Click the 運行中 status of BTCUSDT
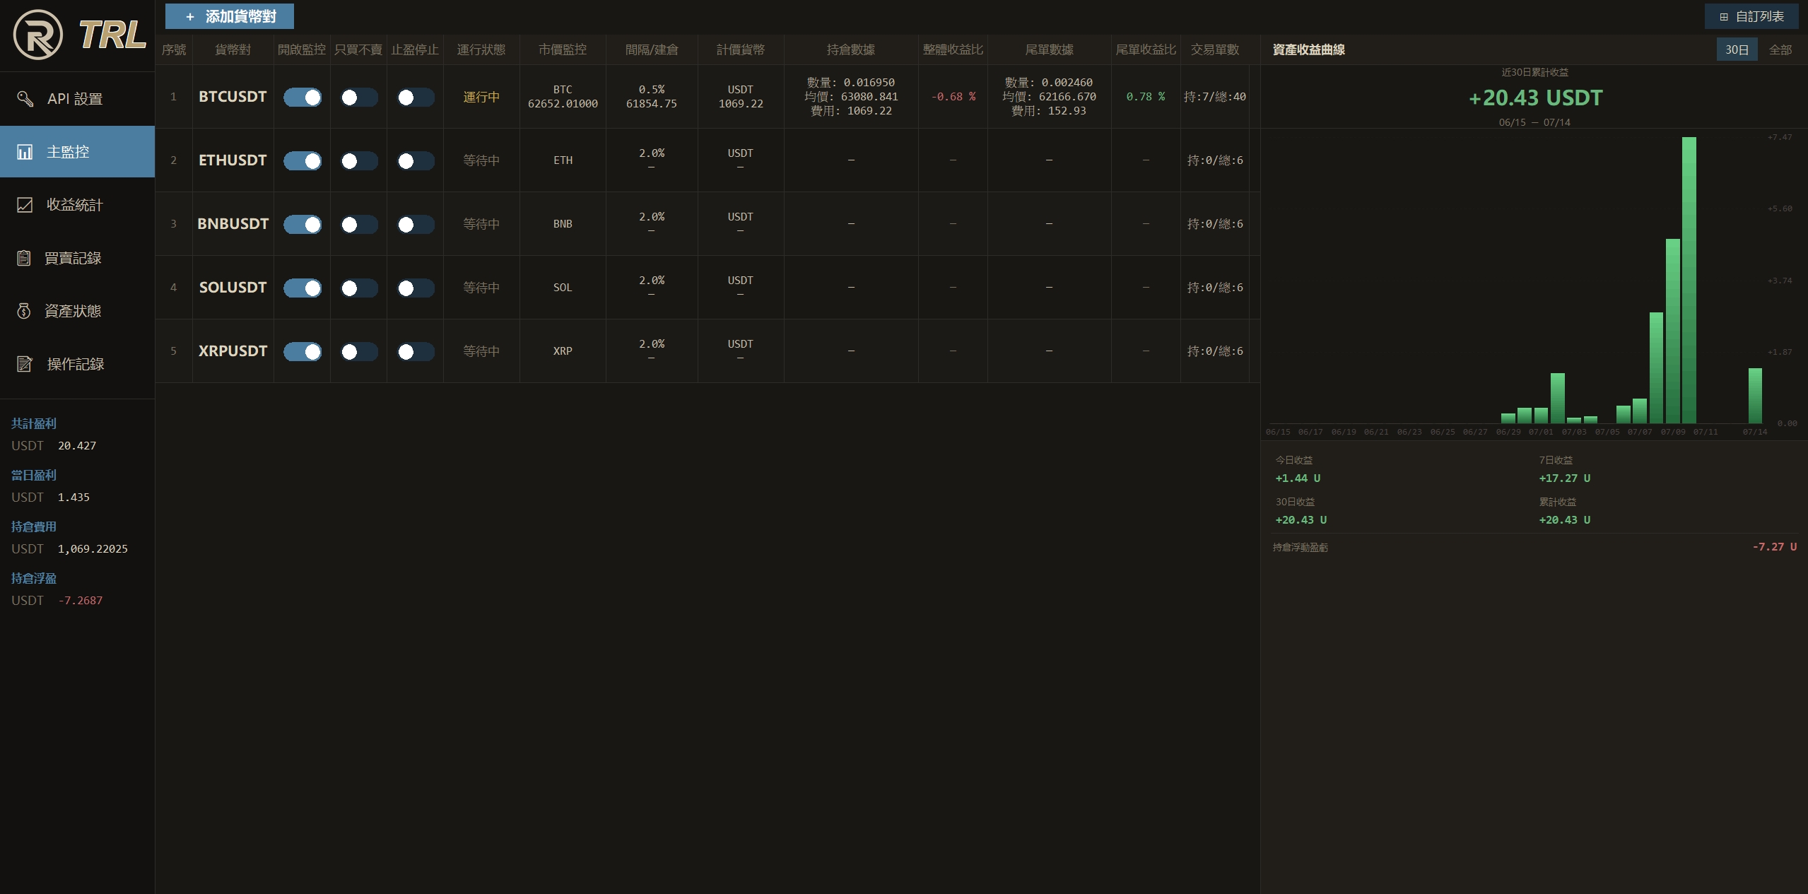The width and height of the screenshot is (1808, 894). click(x=481, y=97)
